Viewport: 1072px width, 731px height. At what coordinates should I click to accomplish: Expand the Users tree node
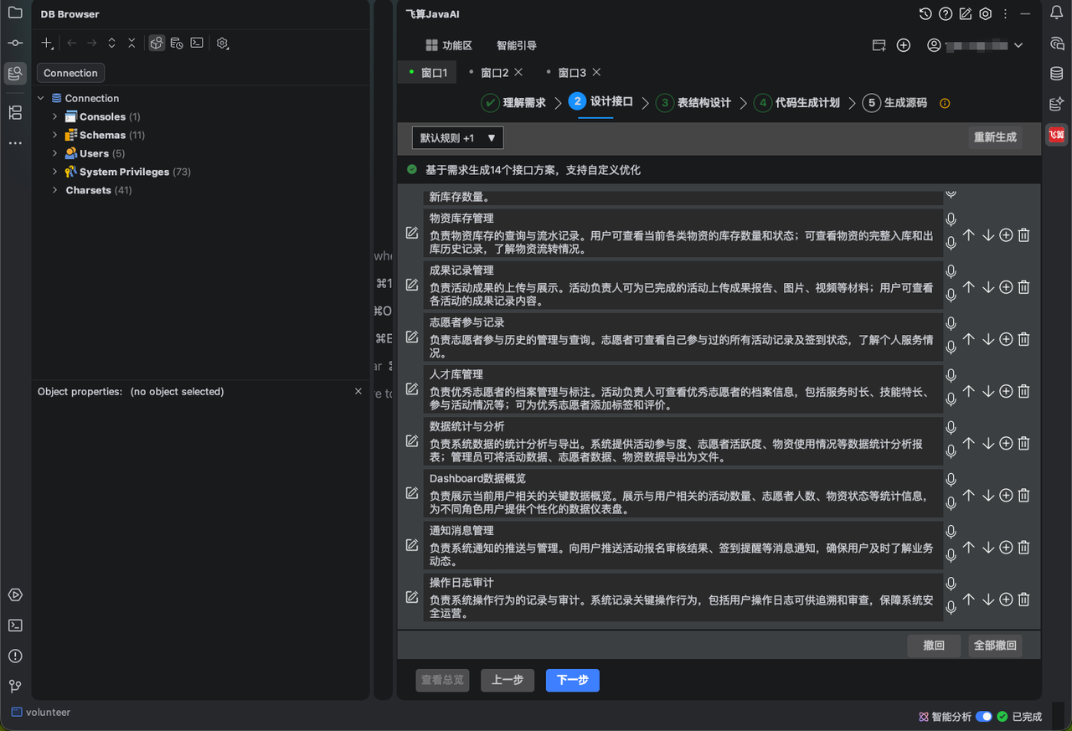55,153
